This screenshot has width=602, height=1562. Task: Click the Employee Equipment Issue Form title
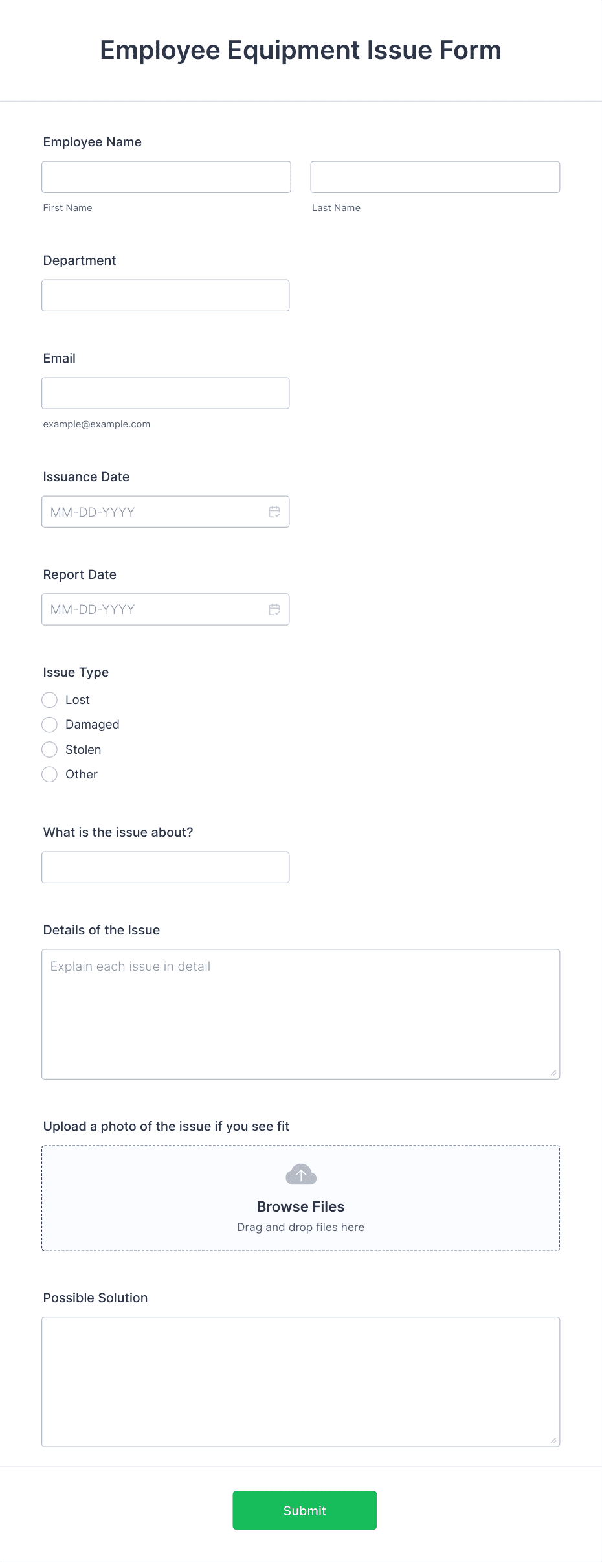pos(300,50)
